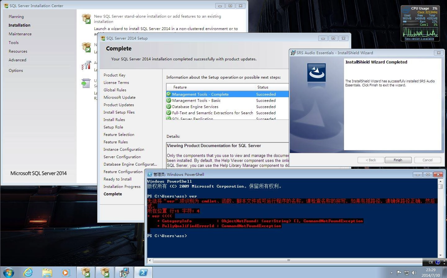Click the PowerShell prompt line PS C:\Users\ass>
The width and height of the screenshot is (447, 278).
(167, 236)
